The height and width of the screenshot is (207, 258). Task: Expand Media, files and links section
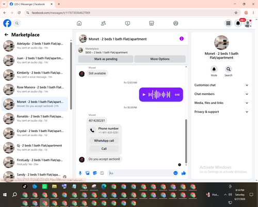tap(221, 103)
